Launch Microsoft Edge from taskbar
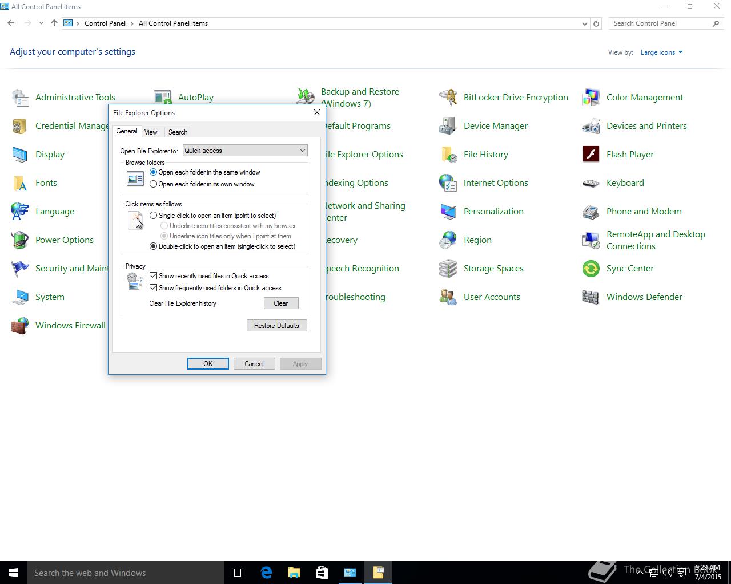731x584 pixels. coord(266,573)
